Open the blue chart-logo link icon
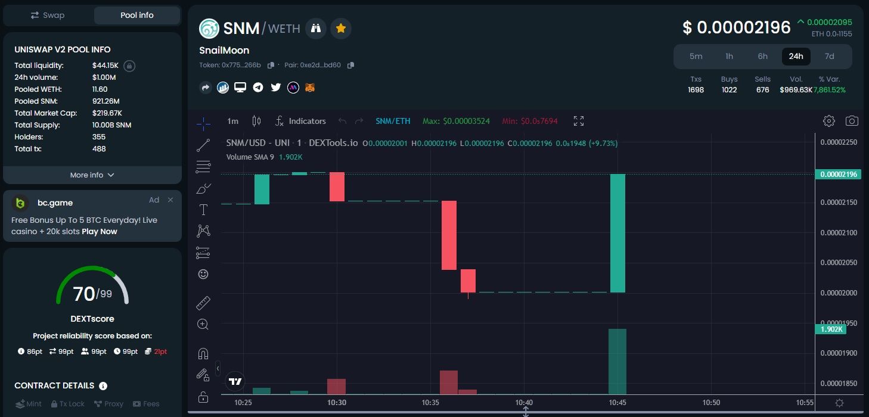Viewport: 869px width, 417px height. [223, 88]
